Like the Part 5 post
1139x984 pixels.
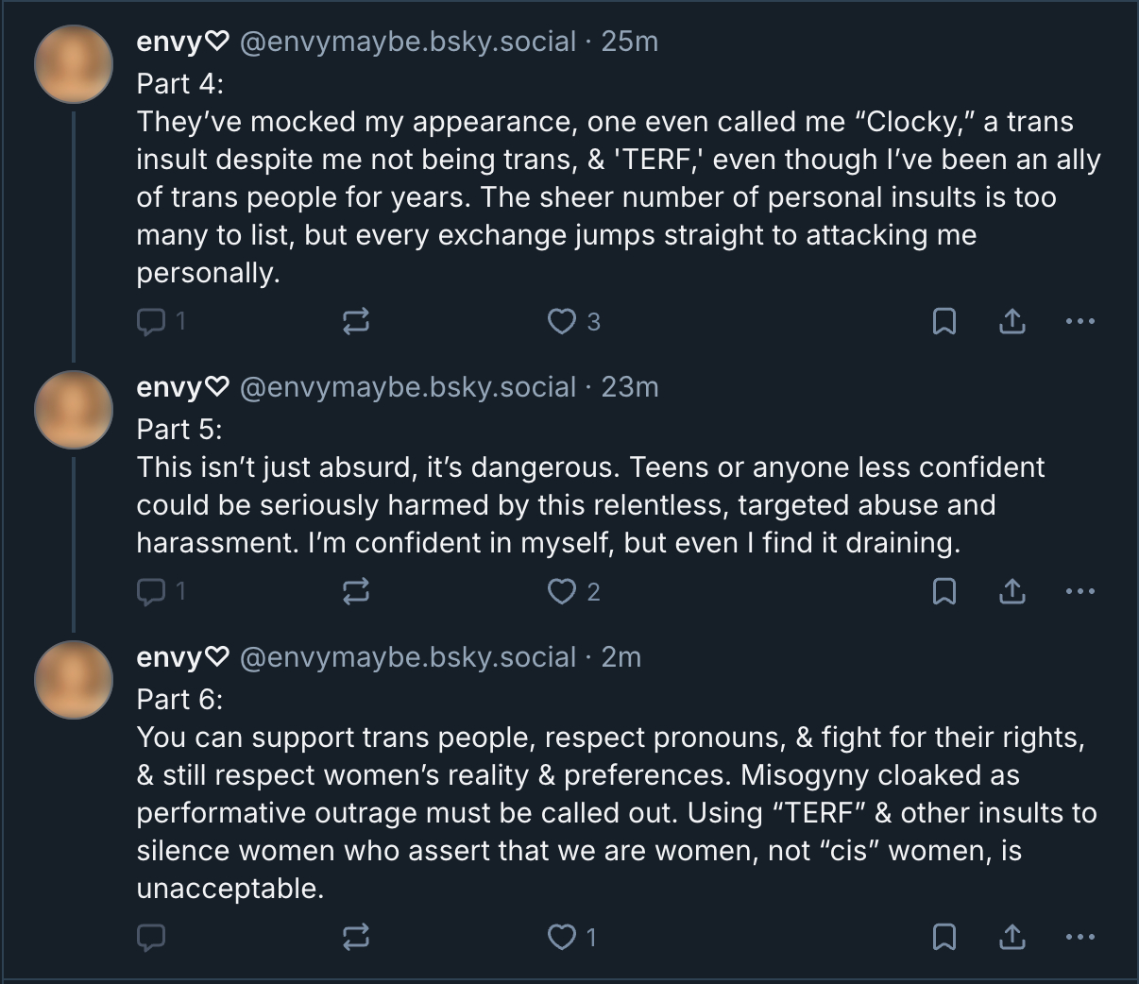pyautogui.click(x=562, y=592)
